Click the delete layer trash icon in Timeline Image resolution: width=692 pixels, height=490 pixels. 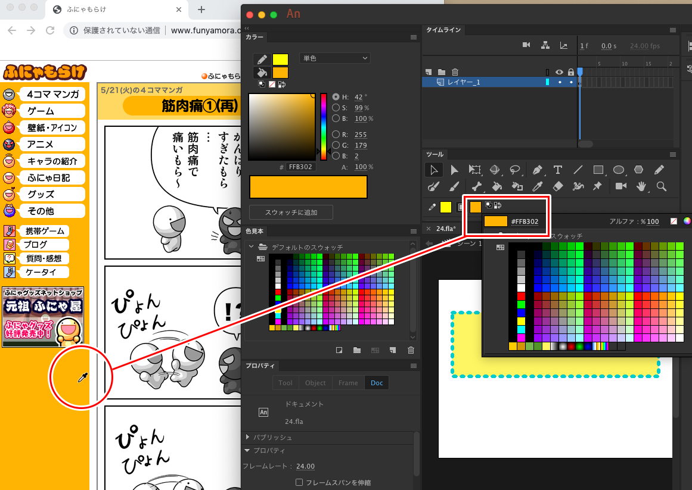coord(455,72)
